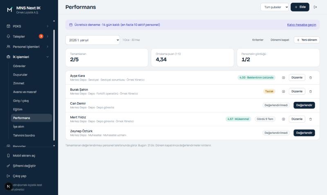The image size is (327, 195).
Task: Click the Kriterler button
Action: (x=258, y=40)
